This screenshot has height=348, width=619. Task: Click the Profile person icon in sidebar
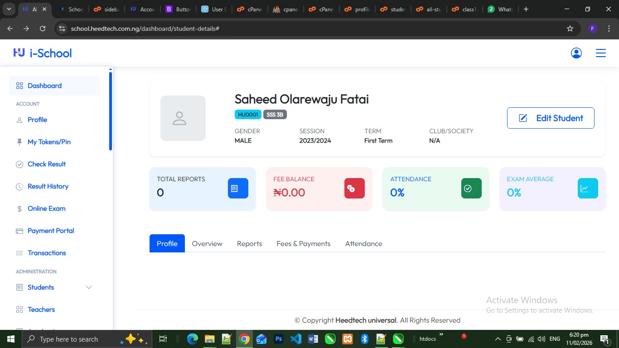(19, 120)
